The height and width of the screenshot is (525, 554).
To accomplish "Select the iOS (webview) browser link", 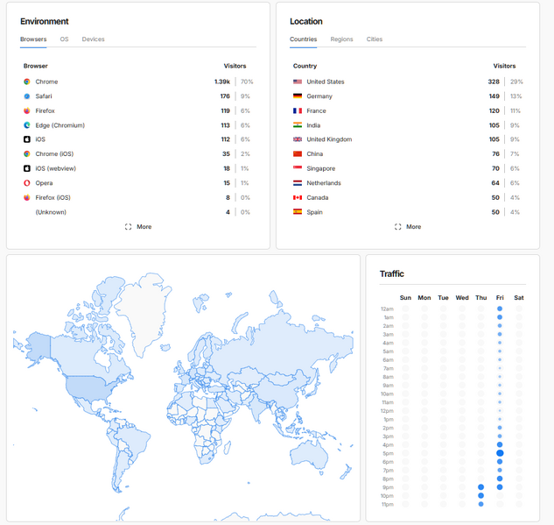I will click(54, 168).
